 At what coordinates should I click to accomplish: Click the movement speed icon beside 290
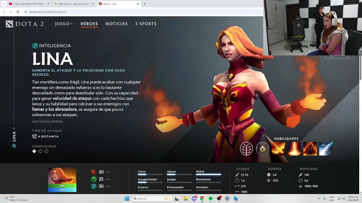click(x=301, y=175)
